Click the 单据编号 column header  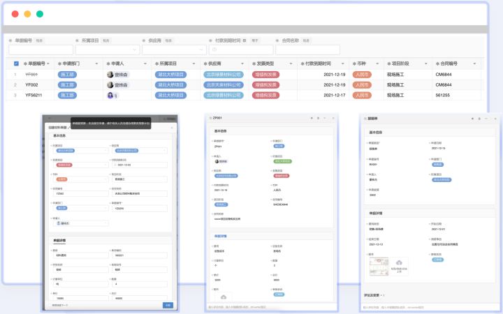click(35, 63)
